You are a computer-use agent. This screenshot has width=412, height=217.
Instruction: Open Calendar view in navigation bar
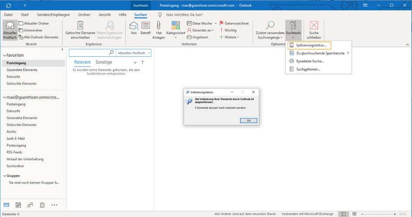18,205
